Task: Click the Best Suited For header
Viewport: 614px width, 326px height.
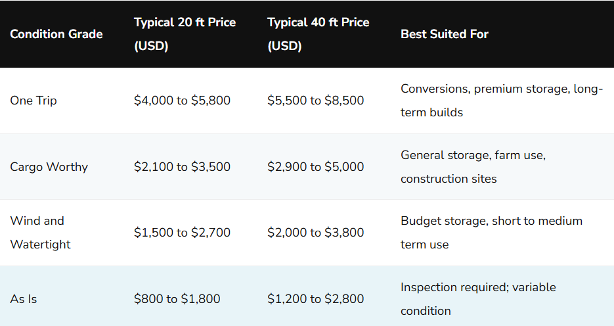Action: 444,34
